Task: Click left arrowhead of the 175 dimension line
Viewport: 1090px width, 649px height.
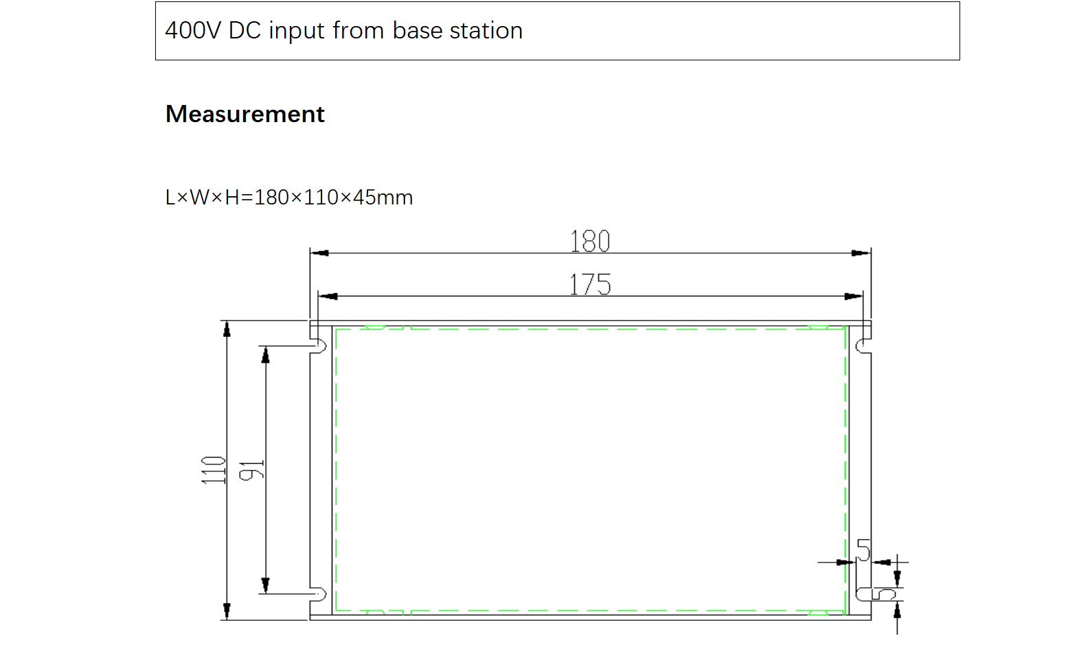Action: point(328,296)
